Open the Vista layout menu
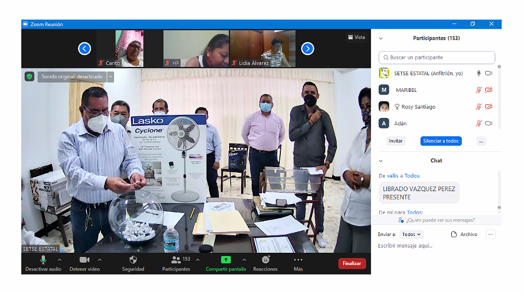Image resolution: width=523 pixels, height=294 pixels. tap(356, 37)
